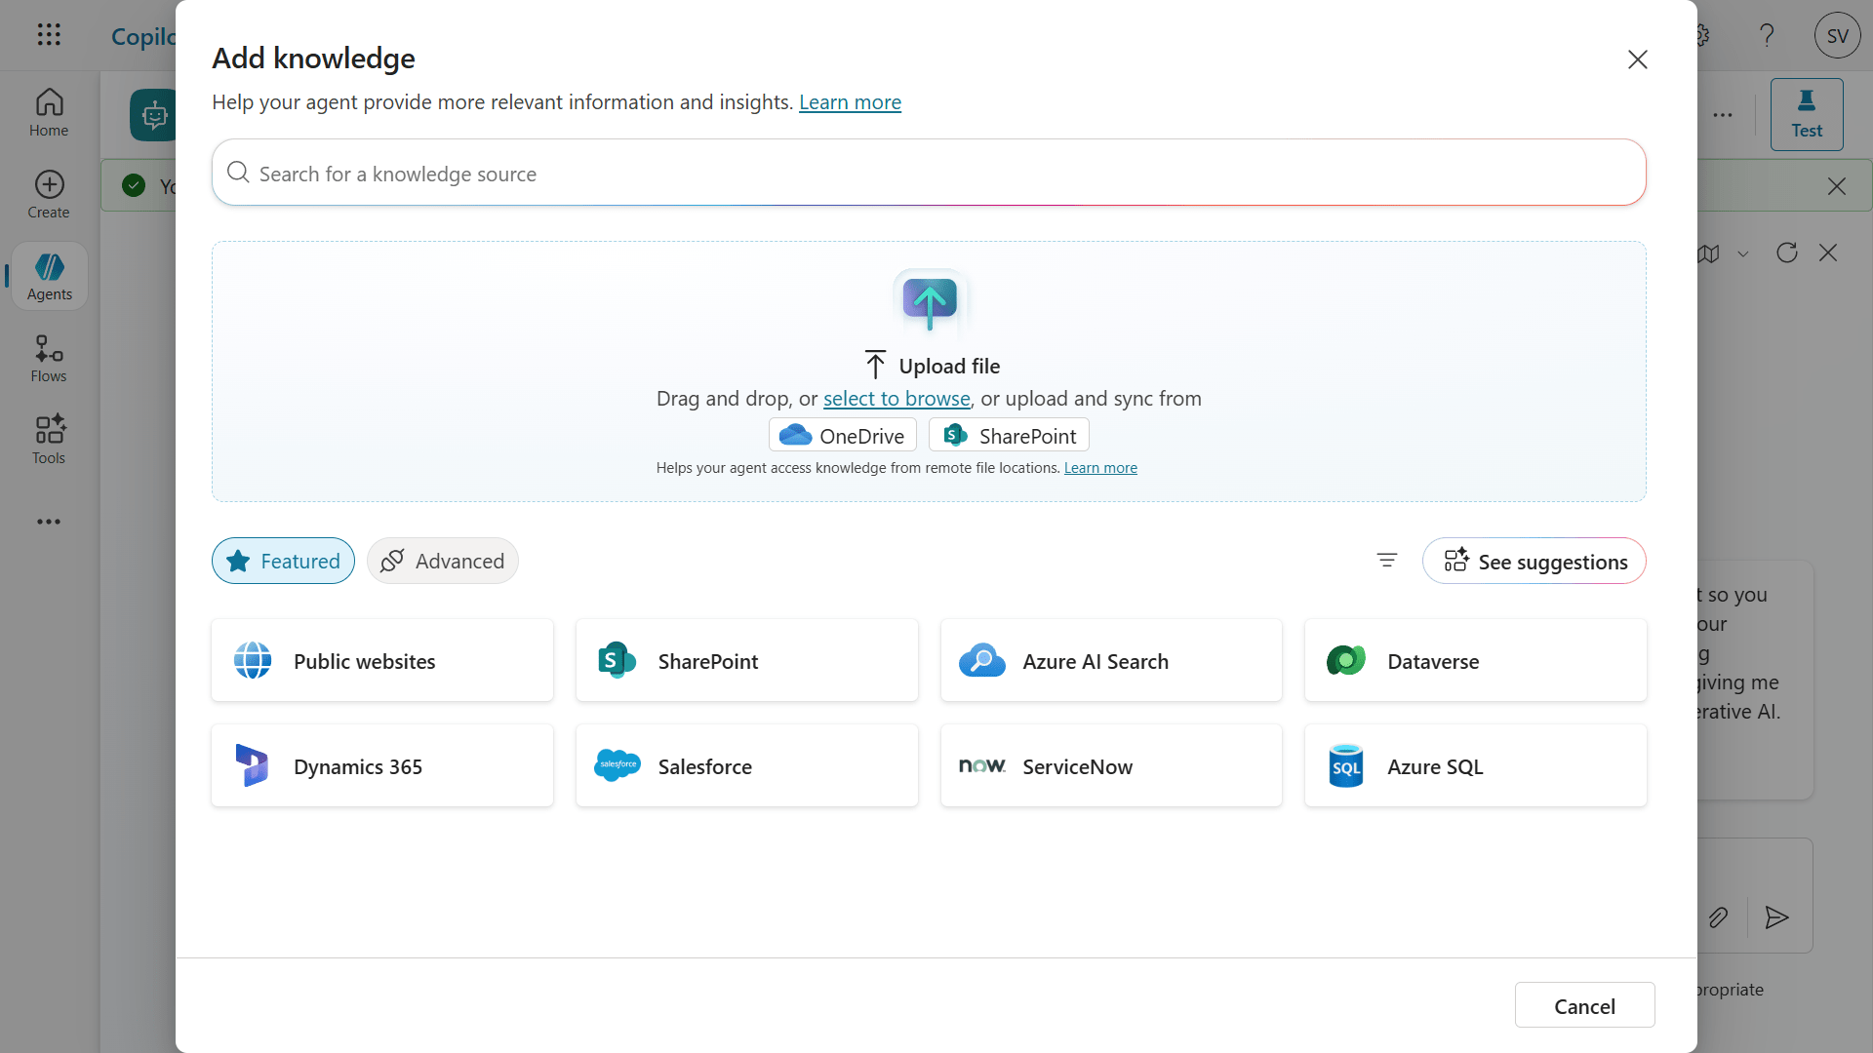This screenshot has width=1873, height=1053.
Task: Open the filter for knowledge sources
Action: (1386, 561)
